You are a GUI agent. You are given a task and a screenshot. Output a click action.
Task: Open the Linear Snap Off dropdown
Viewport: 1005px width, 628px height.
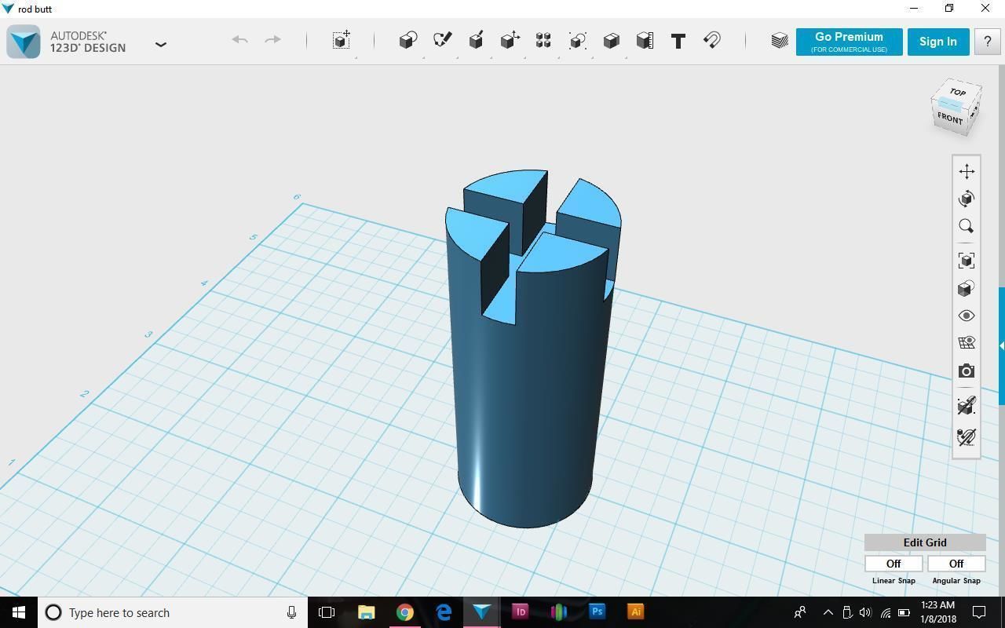pyautogui.click(x=894, y=564)
